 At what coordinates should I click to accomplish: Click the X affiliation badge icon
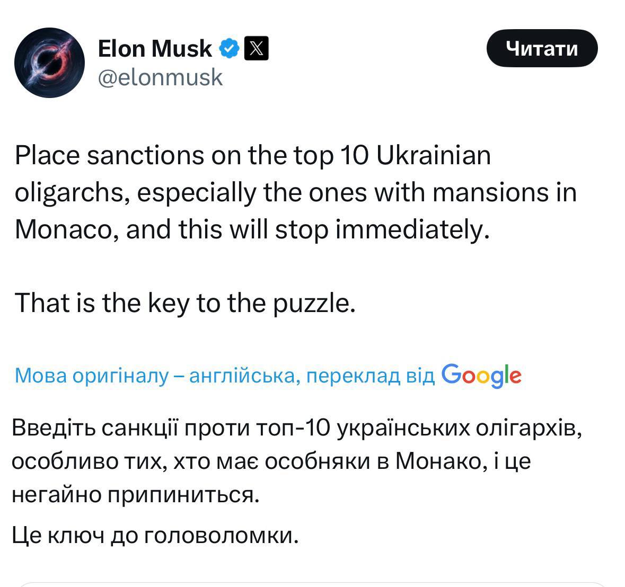pos(256,49)
